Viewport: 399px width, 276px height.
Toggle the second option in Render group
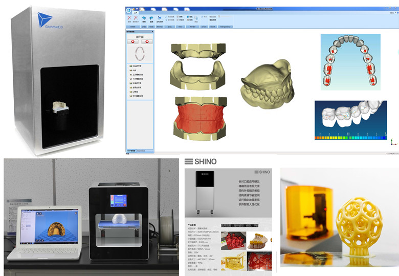coord(189,20)
